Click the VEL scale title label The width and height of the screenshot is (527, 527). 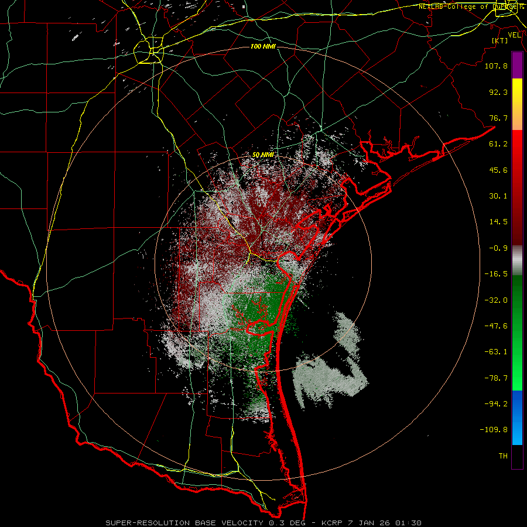point(514,35)
